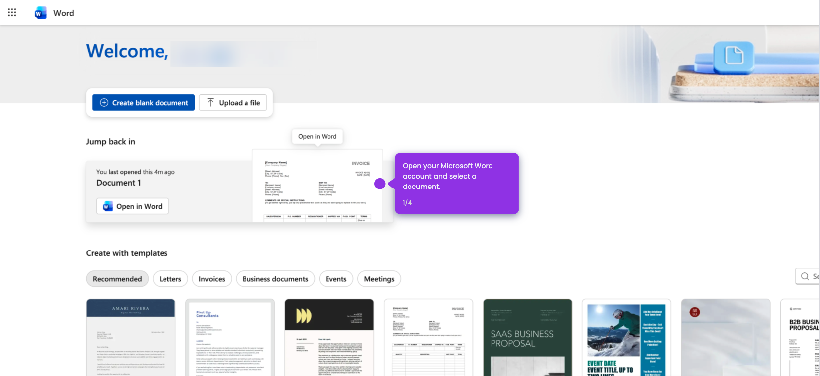Switch to the Invoices template tab
The height and width of the screenshot is (376, 820).
pyautogui.click(x=212, y=279)
